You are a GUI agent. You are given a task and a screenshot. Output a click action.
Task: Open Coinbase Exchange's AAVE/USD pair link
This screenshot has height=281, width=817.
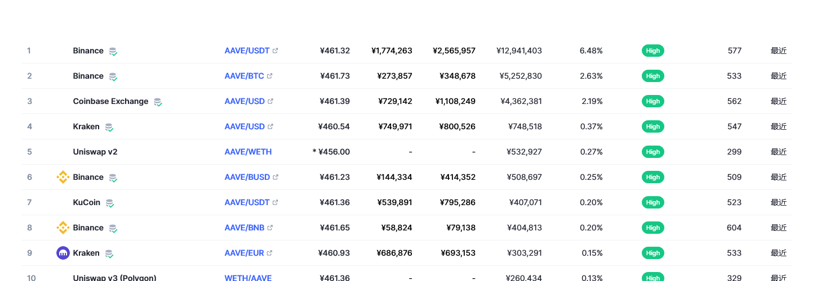pyautogui.click(x=245, y=101)
